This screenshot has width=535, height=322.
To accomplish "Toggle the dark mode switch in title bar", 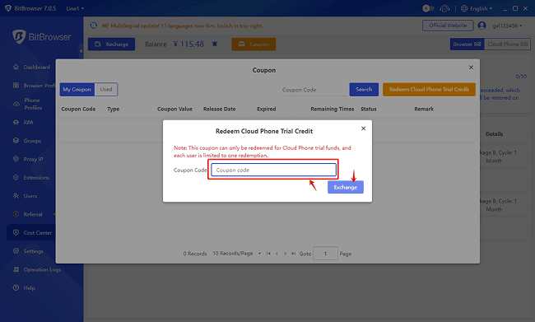I will pyautogui.click(x=428, y=8).
